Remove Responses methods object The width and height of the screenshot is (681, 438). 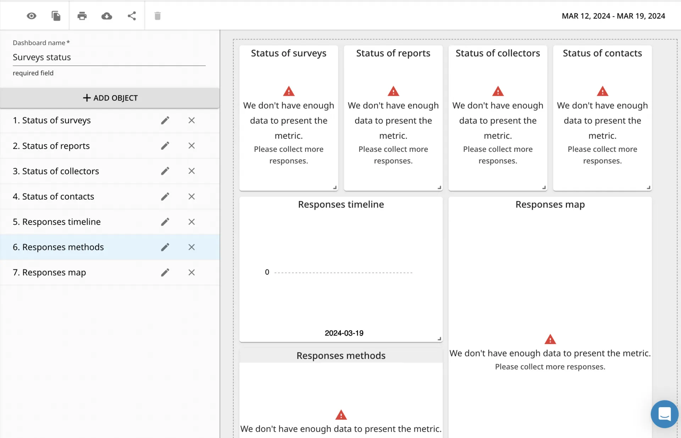tap(192, 247)
